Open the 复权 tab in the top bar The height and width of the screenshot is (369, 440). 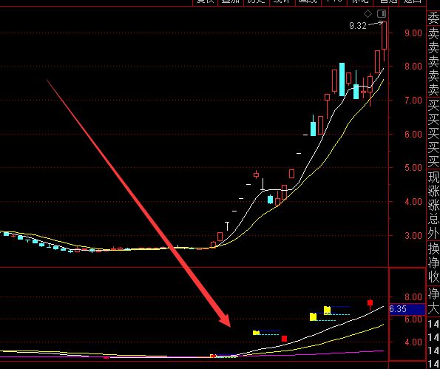(205, 1)
